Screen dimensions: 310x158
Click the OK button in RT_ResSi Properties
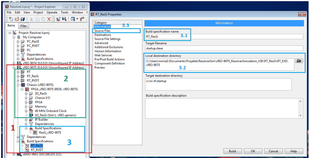pos(253,151)
